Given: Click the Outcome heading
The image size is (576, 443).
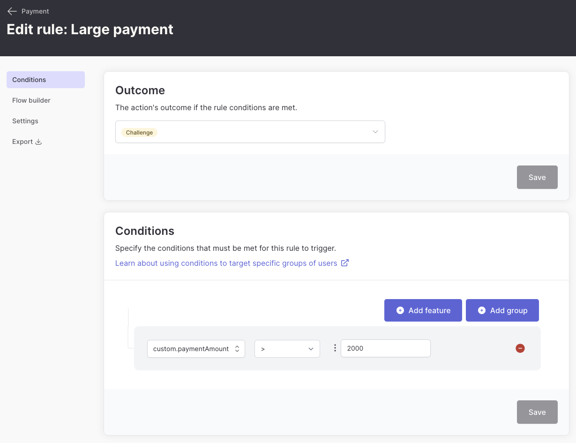Looking at the screenshot, I should (140, 90).
